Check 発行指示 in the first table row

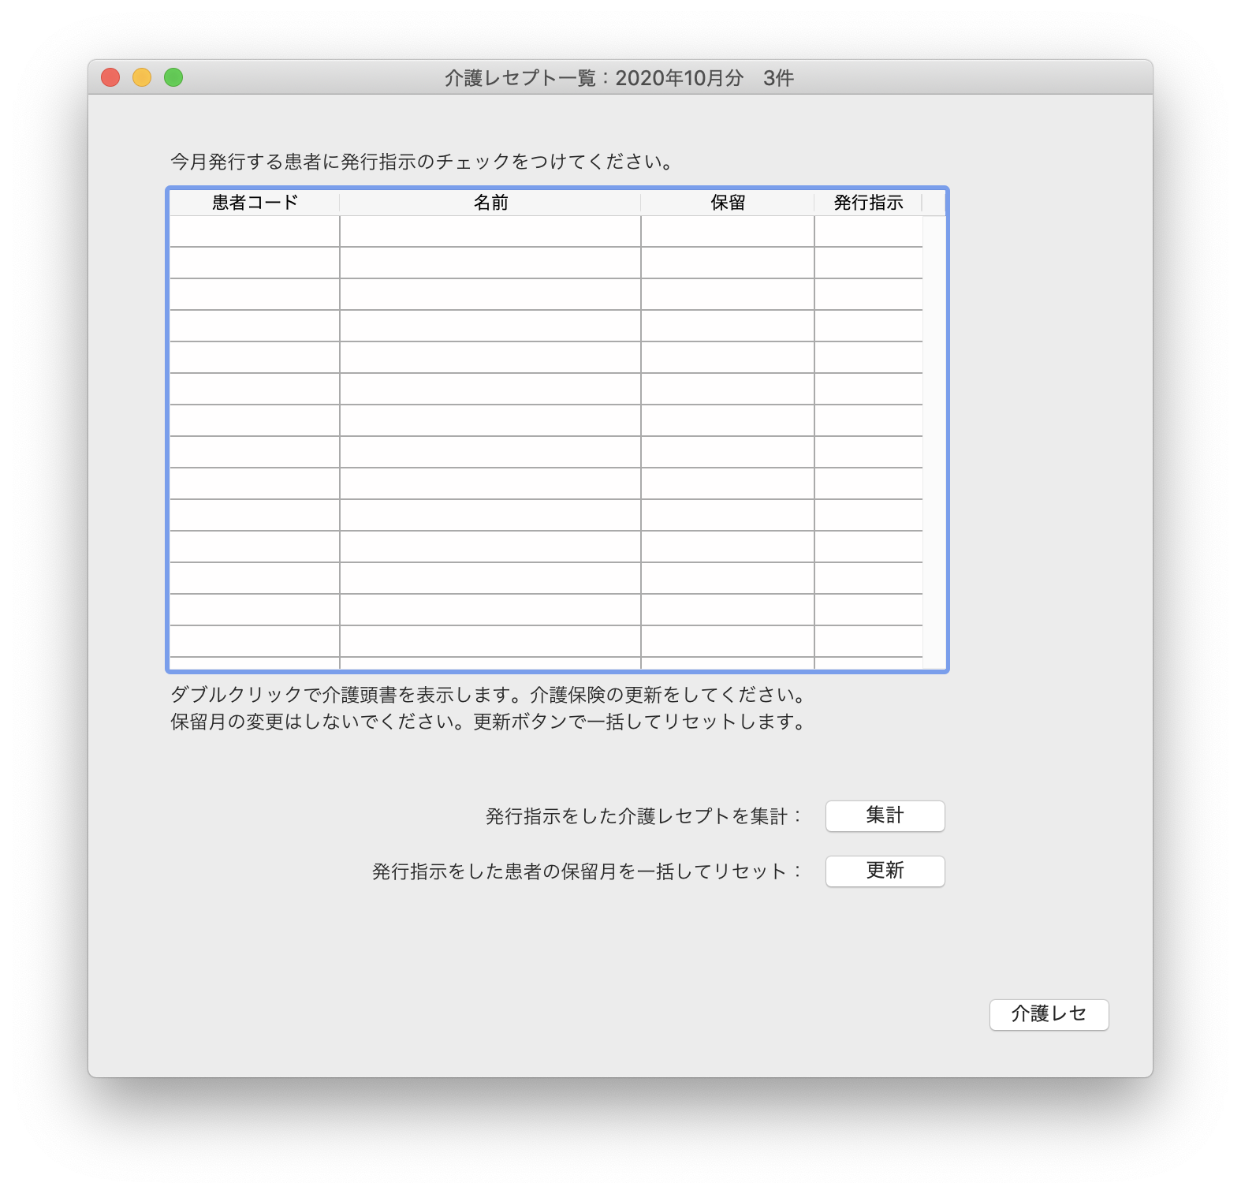coord(868,232)
